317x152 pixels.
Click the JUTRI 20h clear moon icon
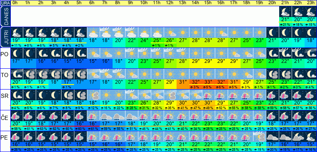pyautogui.click(x=272, y=32)
